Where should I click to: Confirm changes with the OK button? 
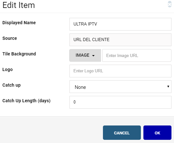click(157, 133)
